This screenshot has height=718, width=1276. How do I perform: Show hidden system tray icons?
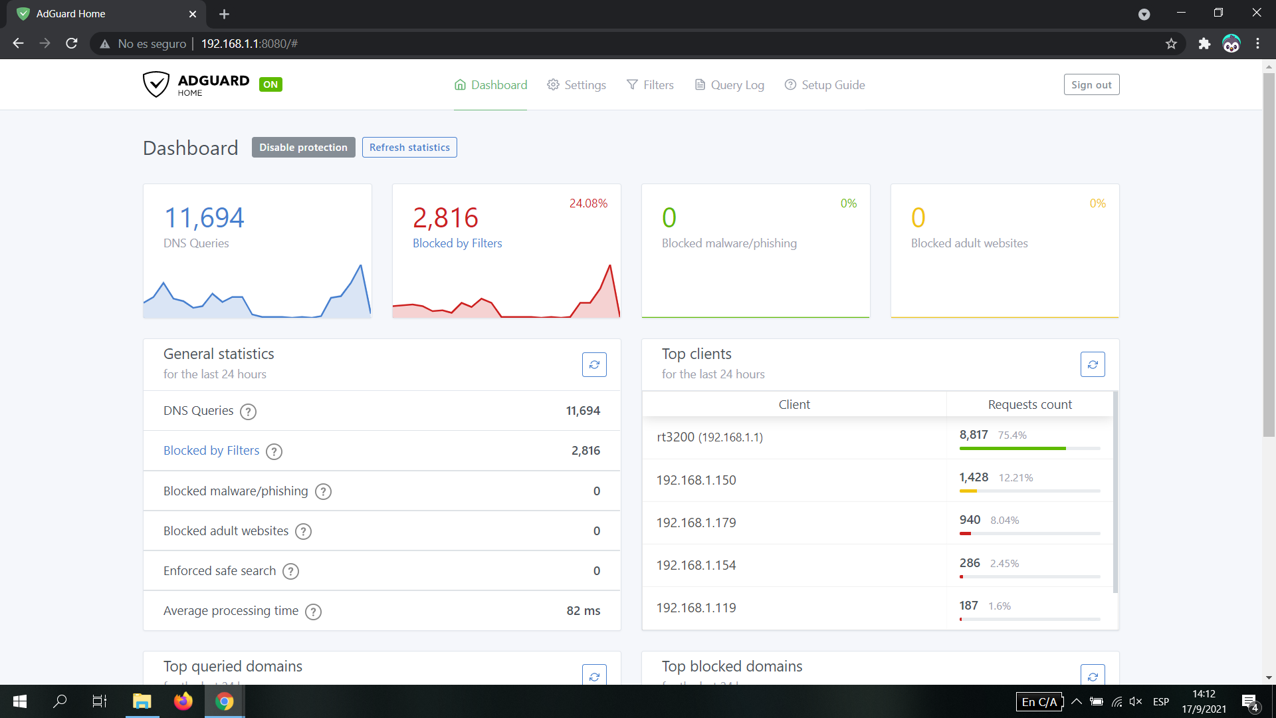1077,701
